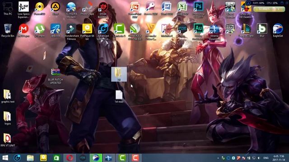Select the highlighted folder above 1st read
The height and width of the screenshot is (162, 289).
click(119, 74)
